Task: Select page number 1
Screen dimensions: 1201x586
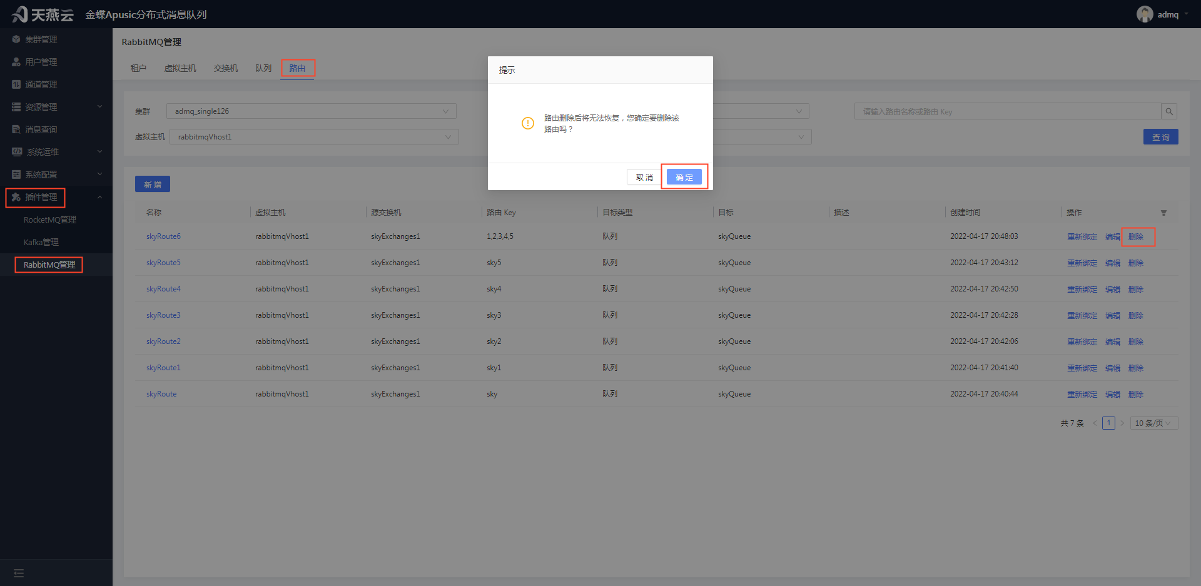Action: point(1108,423)
